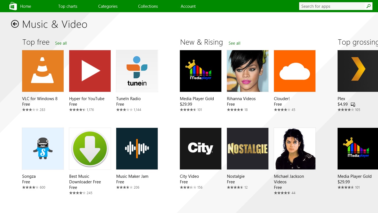Open the Michael Jackson Videos photo tile

295,149
